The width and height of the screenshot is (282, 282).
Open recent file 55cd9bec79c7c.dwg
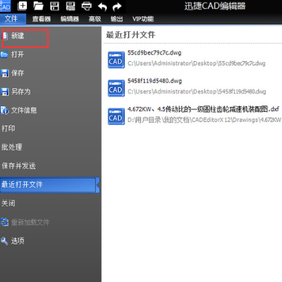[x=154, y=53]
